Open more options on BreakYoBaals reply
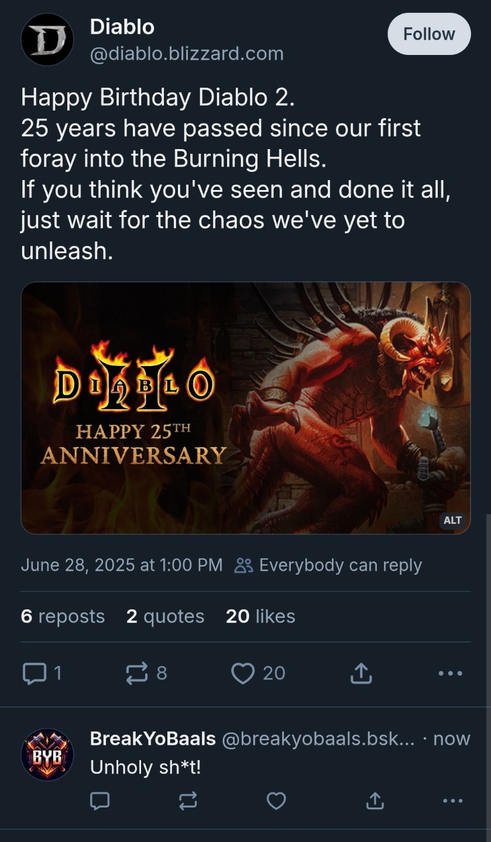Screen dimensions: 491x842 tap(451, 800)
